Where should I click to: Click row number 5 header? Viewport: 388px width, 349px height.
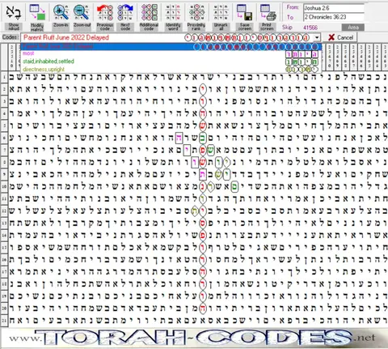pos(4,126)
